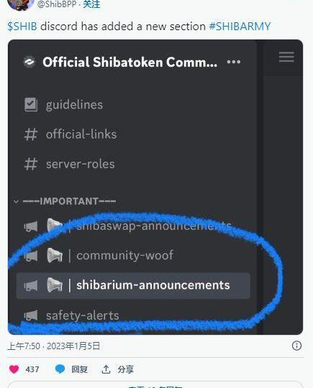Click the Shibatoken server verified badge icon
This screenshot has height=388, width=313.
tap(30, 62)
